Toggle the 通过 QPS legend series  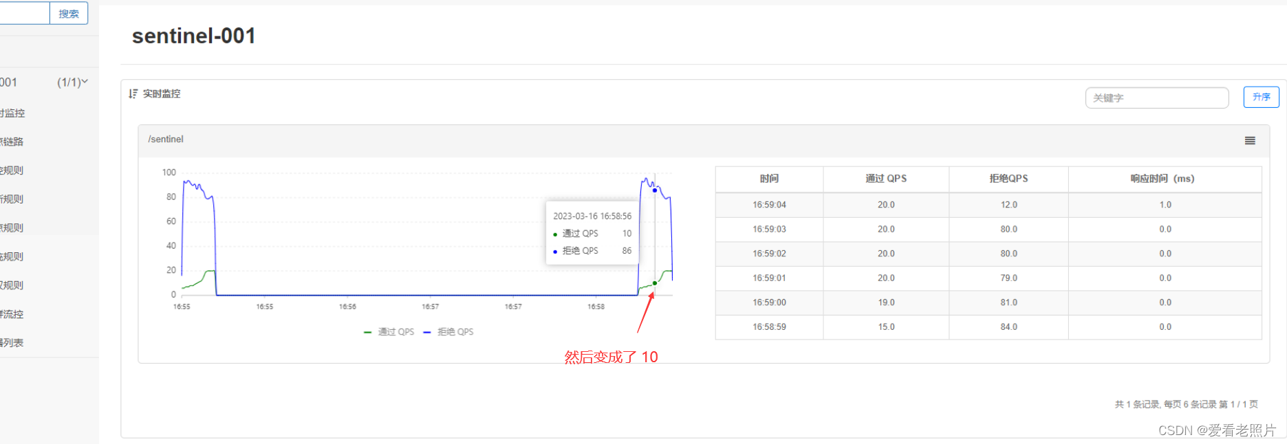pos(389,332)
